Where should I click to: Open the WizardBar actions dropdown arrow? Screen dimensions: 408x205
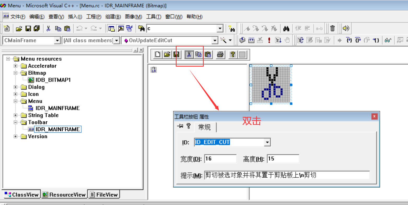pyautogui.click(x=230, y=40)
